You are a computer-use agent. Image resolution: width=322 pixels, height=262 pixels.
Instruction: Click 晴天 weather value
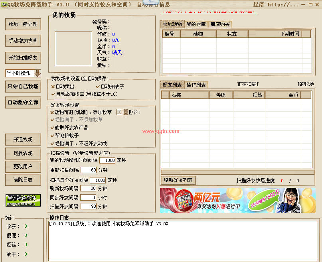(x=117, y=53)
